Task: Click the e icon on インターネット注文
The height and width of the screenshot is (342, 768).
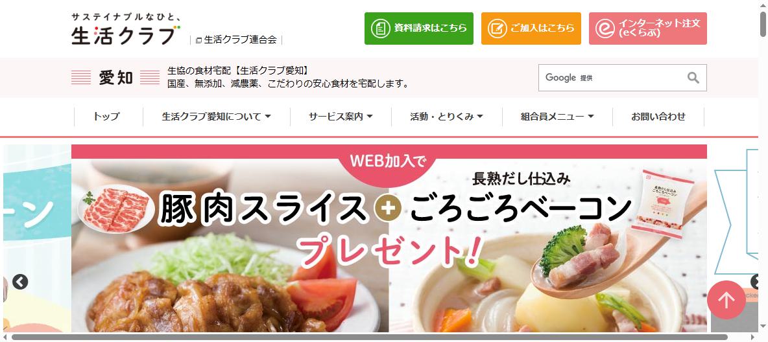Action: 605,28
